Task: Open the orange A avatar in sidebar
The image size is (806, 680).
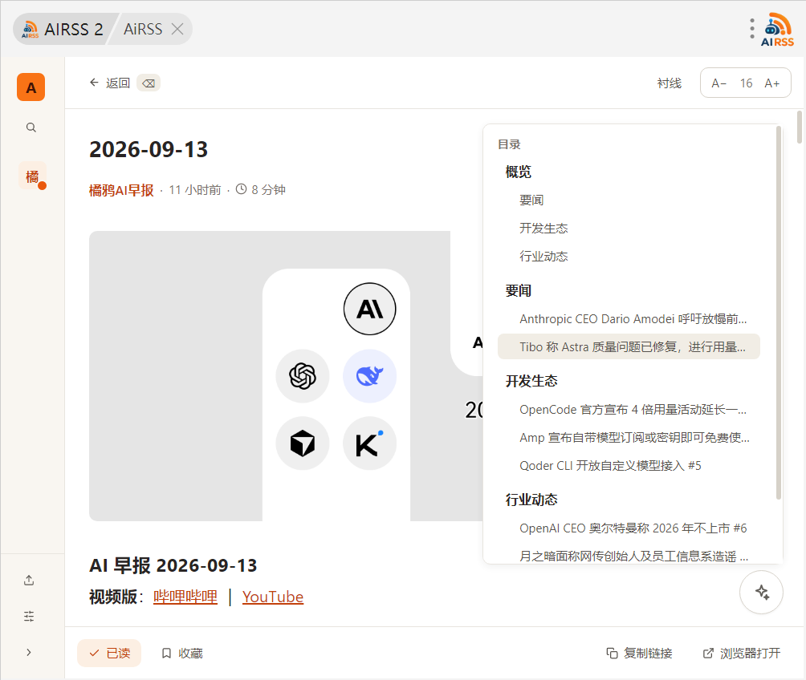Action: (x=31, y=87)
